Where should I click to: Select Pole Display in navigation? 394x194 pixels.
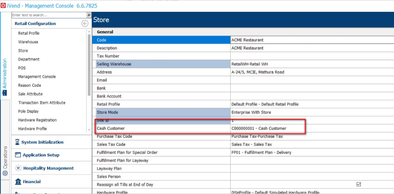[x=28, y=111]
